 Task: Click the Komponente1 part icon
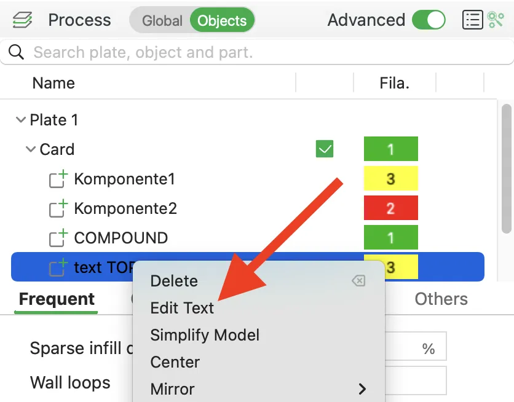[x=58, y=179]
